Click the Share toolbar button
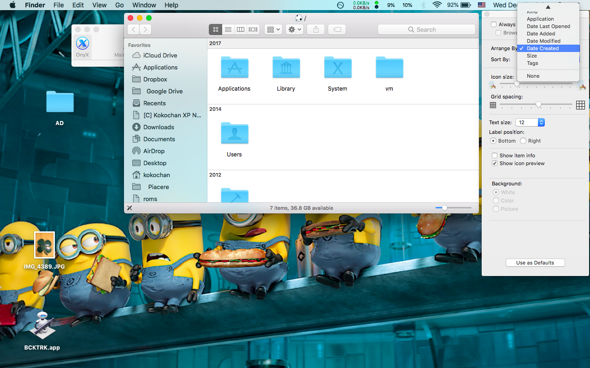This screenshot has width=590, height=368. click(x=316, y=29)
